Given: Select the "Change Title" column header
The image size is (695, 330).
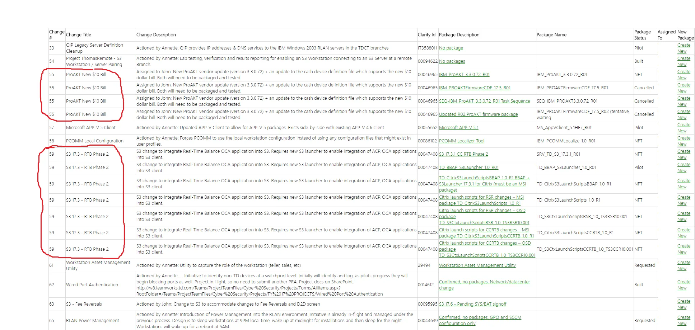Looking at the screenshot, I should tap(79, 35).
